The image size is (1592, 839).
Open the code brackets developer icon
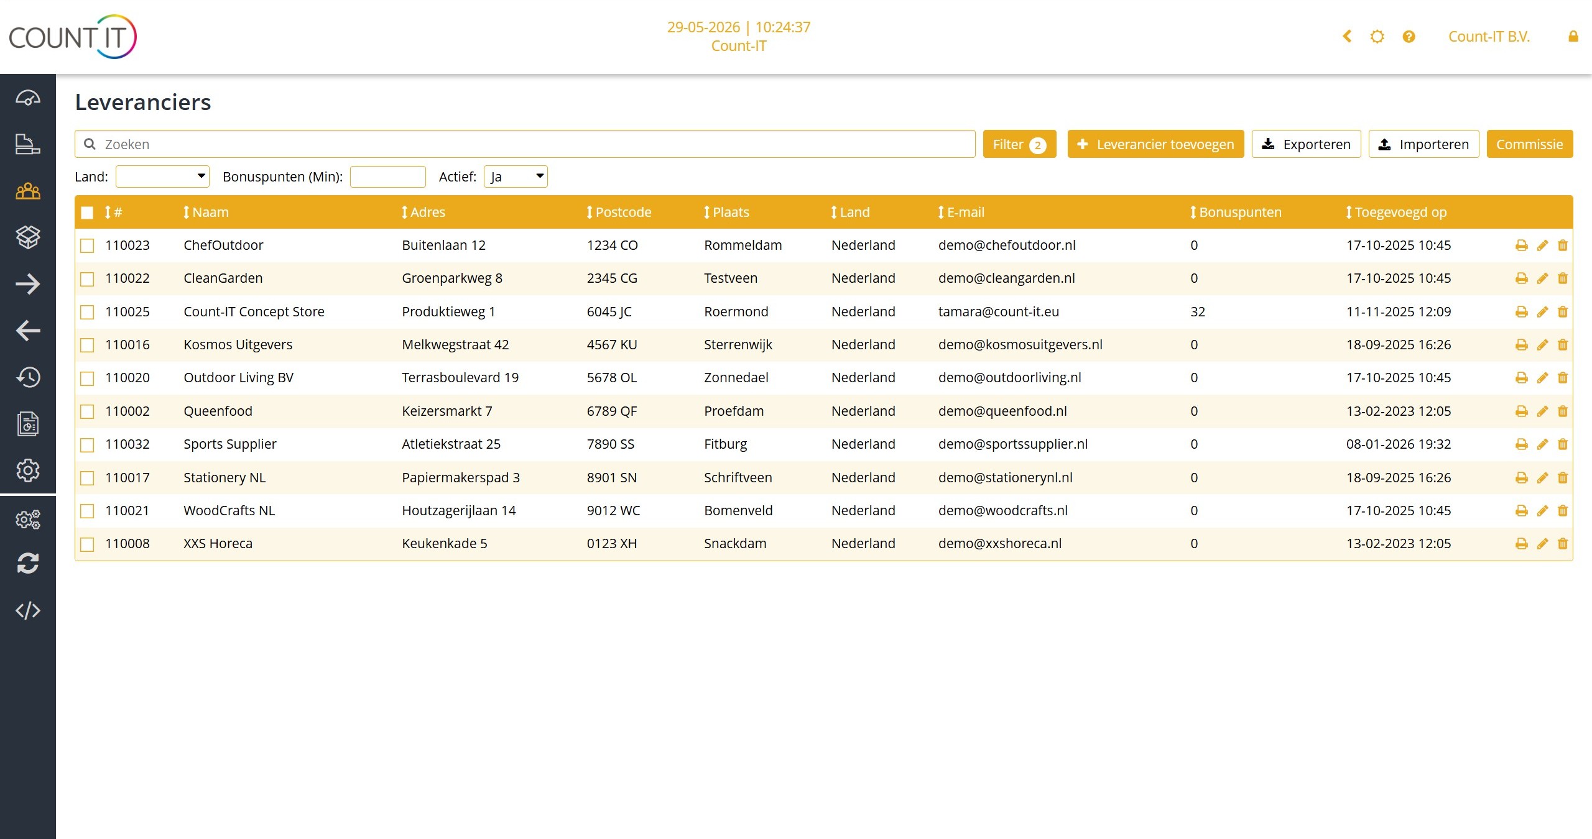28,610
